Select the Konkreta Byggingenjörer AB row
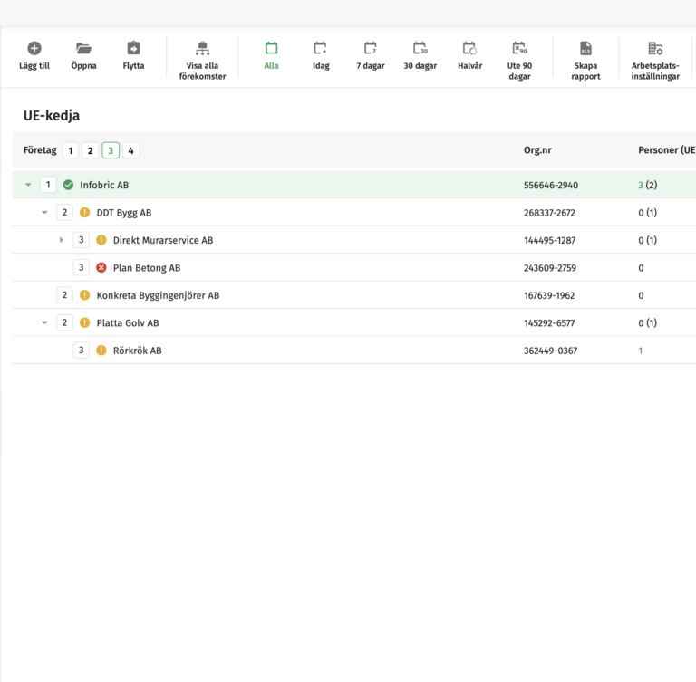 click(x=158, y=295)
